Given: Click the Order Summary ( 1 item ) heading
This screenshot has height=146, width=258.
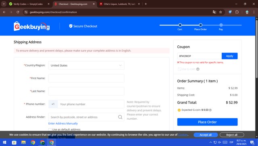Looking at the screenshot, I should pyautogui.click(x=197, y=81).
